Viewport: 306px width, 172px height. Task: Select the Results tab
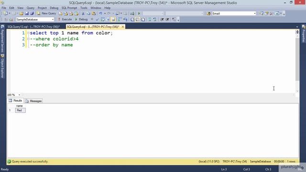click(15, 101)
